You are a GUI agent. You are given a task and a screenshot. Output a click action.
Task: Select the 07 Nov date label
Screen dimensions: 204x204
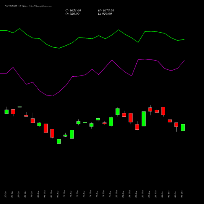[58, 194]
